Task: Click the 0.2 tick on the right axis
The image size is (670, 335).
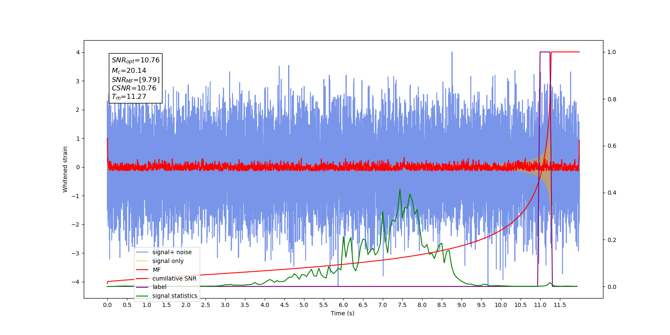Action: 612,240
